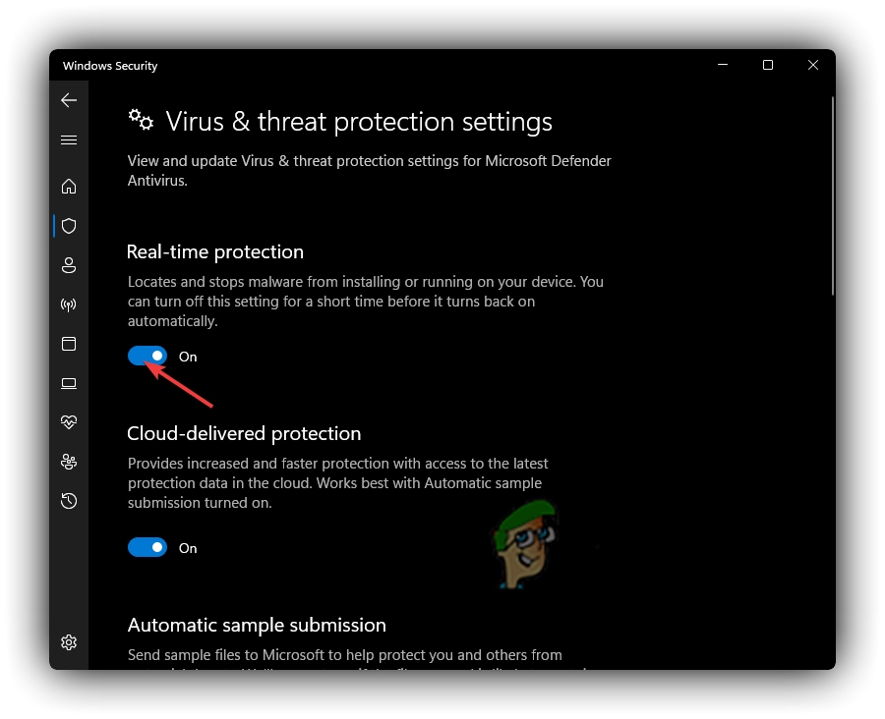885x719 pixels.
Task: Click the Real-time protection heading
Action: point(215,251)
